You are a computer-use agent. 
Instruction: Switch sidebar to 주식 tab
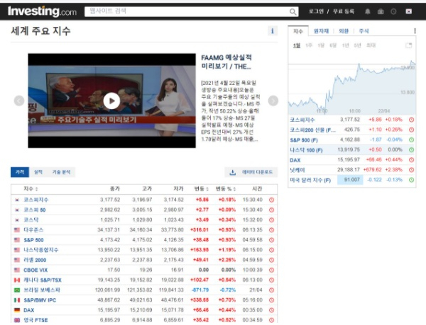coord(364,31)
